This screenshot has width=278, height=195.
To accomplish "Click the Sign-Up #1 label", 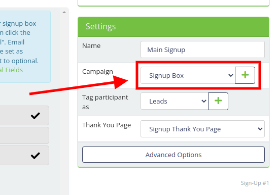I will [x=255, y=183].
